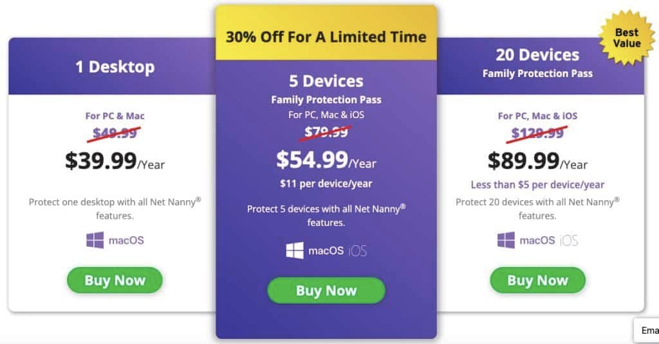This screenshot has width=659, height=344.
Task: Select the 5 Devices plan heading
Action: tap(326, 82)
